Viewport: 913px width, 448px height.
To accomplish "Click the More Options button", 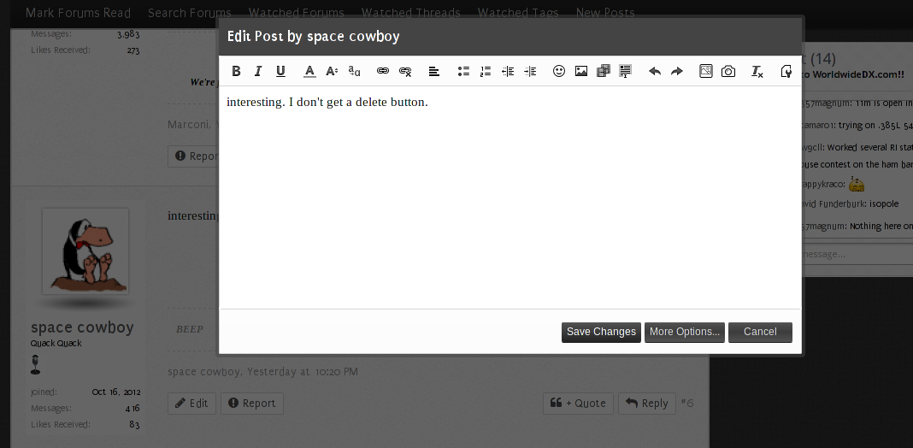I will (685, 332).
